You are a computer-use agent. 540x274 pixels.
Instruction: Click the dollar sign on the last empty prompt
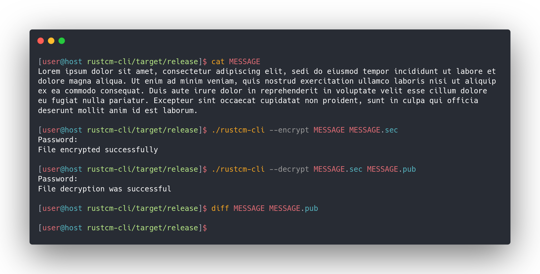205,228
